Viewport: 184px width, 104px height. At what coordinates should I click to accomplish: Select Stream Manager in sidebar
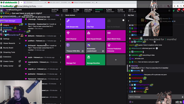pos(11,21)
